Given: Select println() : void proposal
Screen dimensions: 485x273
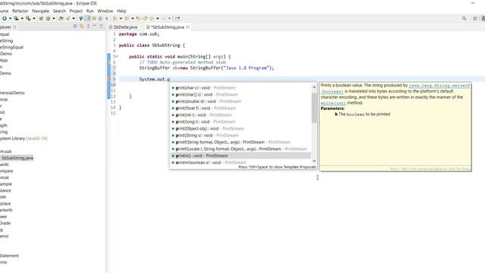Looking at the screenshot, I should coord(241,155).
